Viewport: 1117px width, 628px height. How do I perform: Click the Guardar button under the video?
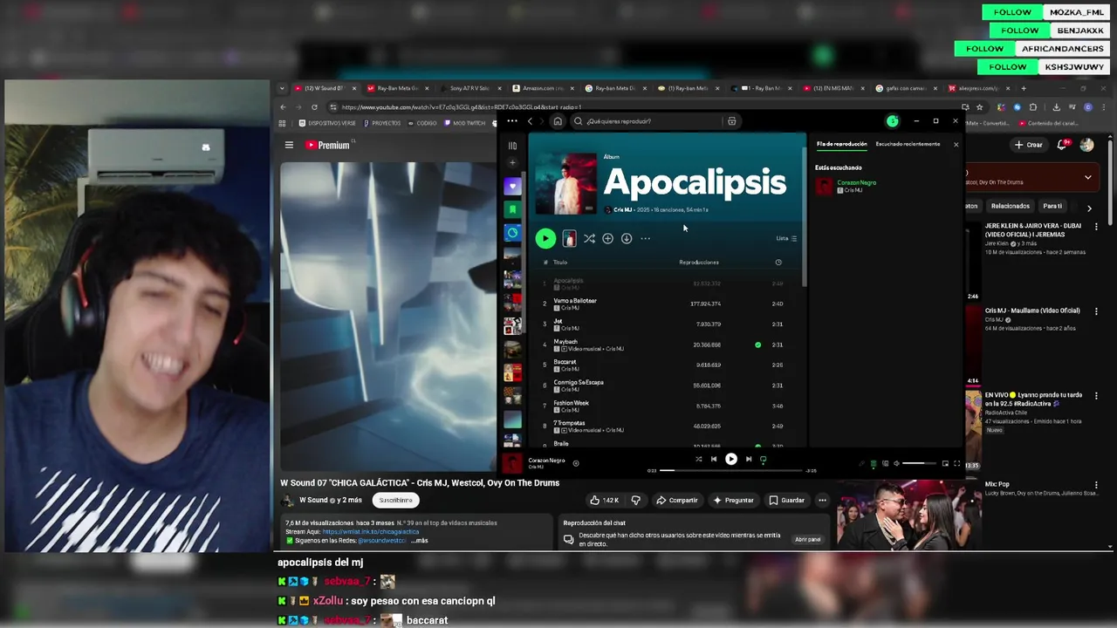click(x=787, y=500)
